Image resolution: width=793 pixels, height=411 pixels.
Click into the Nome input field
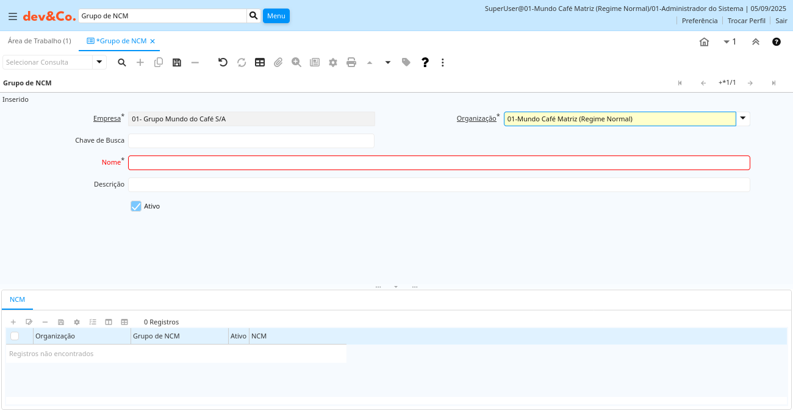(x=439, y=163)
